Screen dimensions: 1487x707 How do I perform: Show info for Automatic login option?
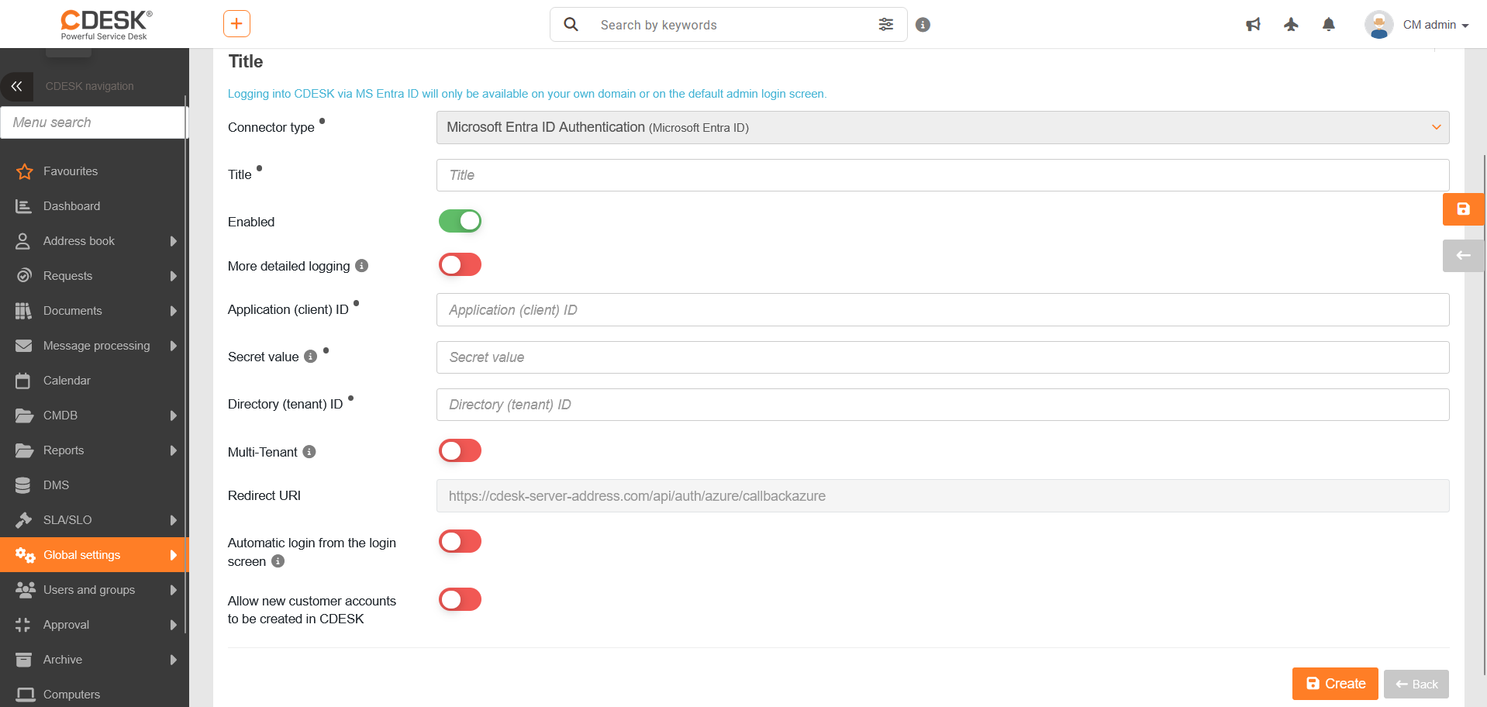tap(278, 561)
